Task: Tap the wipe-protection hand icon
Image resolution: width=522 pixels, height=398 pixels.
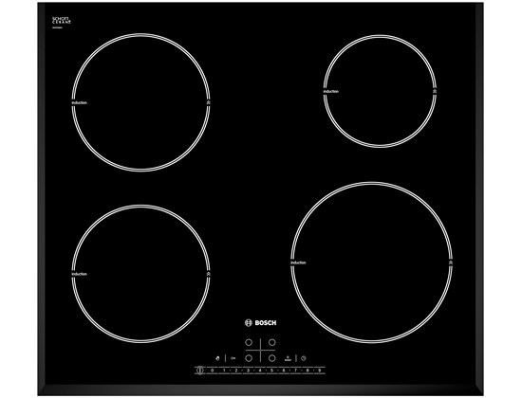Action: [217, 358]
